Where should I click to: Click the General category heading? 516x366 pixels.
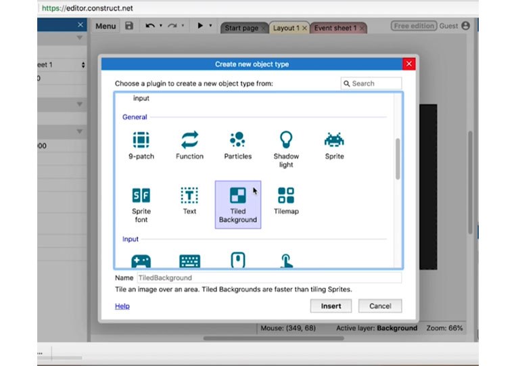[x=135, y=117]
